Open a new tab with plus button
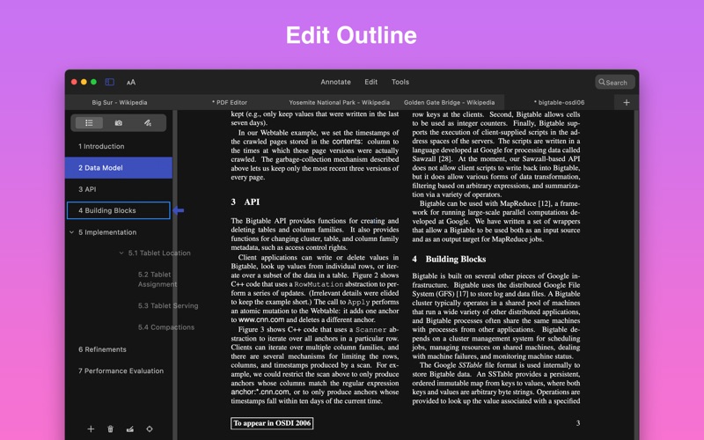This screenshot has width=704, height=440. [x=627, y=102]
